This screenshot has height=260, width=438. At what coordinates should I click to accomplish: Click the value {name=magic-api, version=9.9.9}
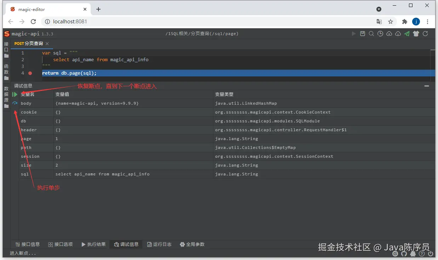pos(97,103)
